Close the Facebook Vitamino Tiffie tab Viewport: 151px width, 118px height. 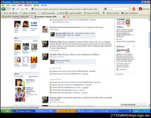point(64,17)
